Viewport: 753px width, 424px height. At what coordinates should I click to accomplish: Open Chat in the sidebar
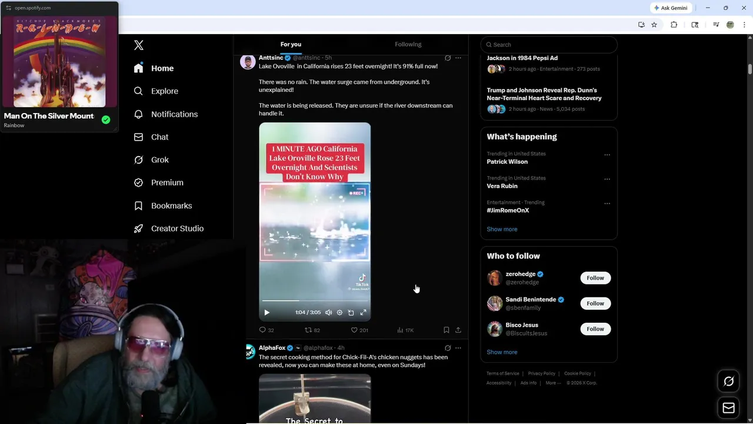151,137
